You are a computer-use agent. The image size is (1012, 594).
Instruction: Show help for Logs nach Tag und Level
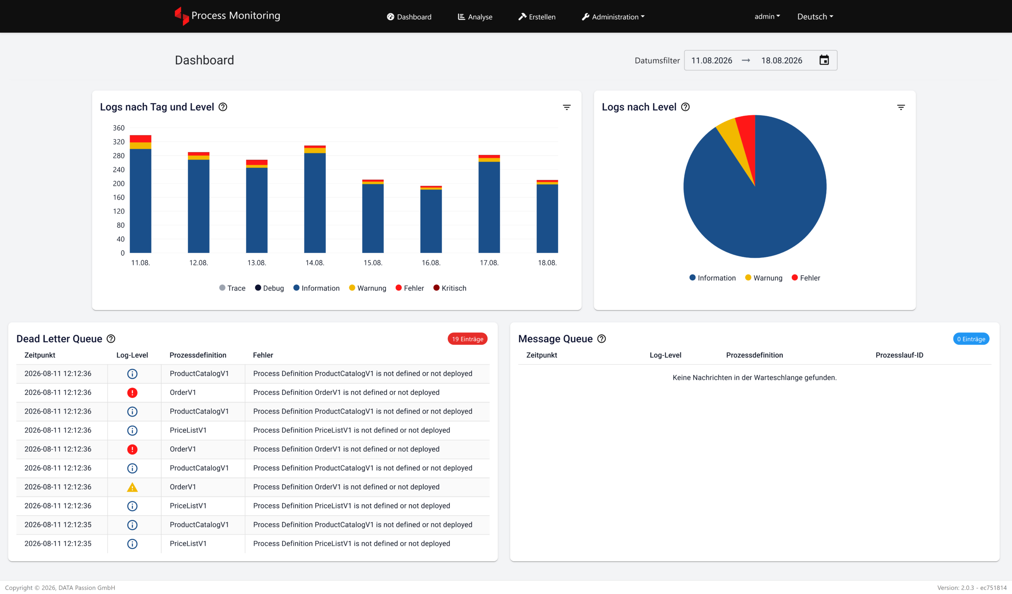223,107
